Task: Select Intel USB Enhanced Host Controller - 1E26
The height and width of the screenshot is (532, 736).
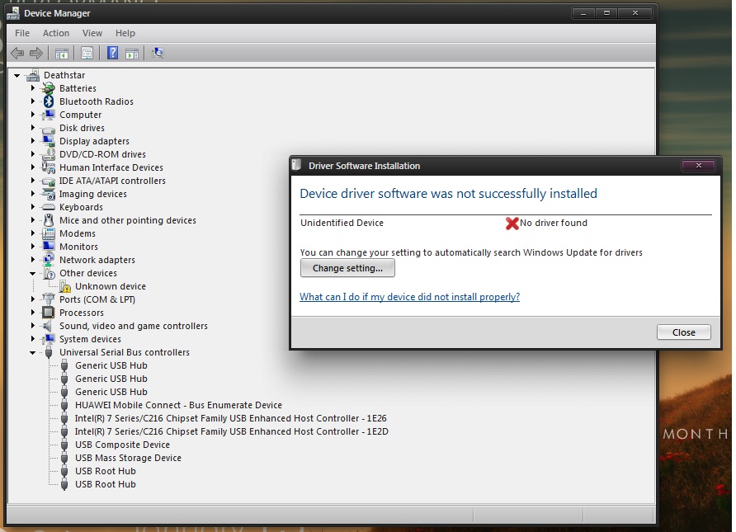Action: tap(230, 418)
